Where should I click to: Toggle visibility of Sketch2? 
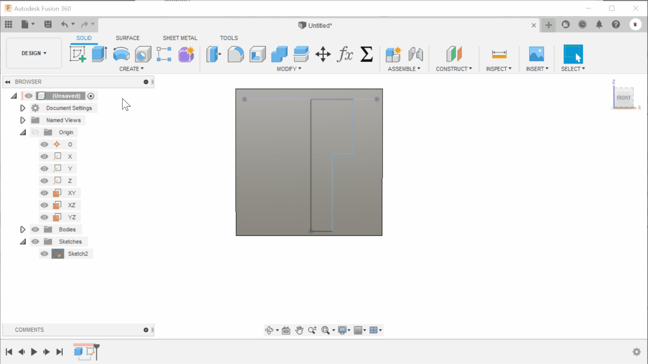point(44,254)
